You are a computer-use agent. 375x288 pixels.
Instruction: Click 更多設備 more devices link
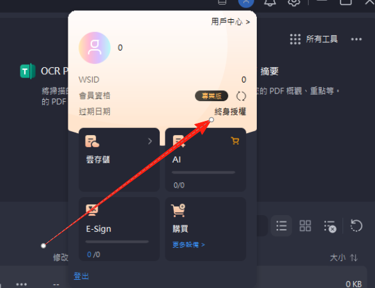pos(188,244)
